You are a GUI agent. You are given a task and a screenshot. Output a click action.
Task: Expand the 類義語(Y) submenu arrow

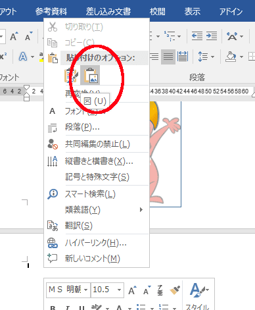tap(141, 210)
